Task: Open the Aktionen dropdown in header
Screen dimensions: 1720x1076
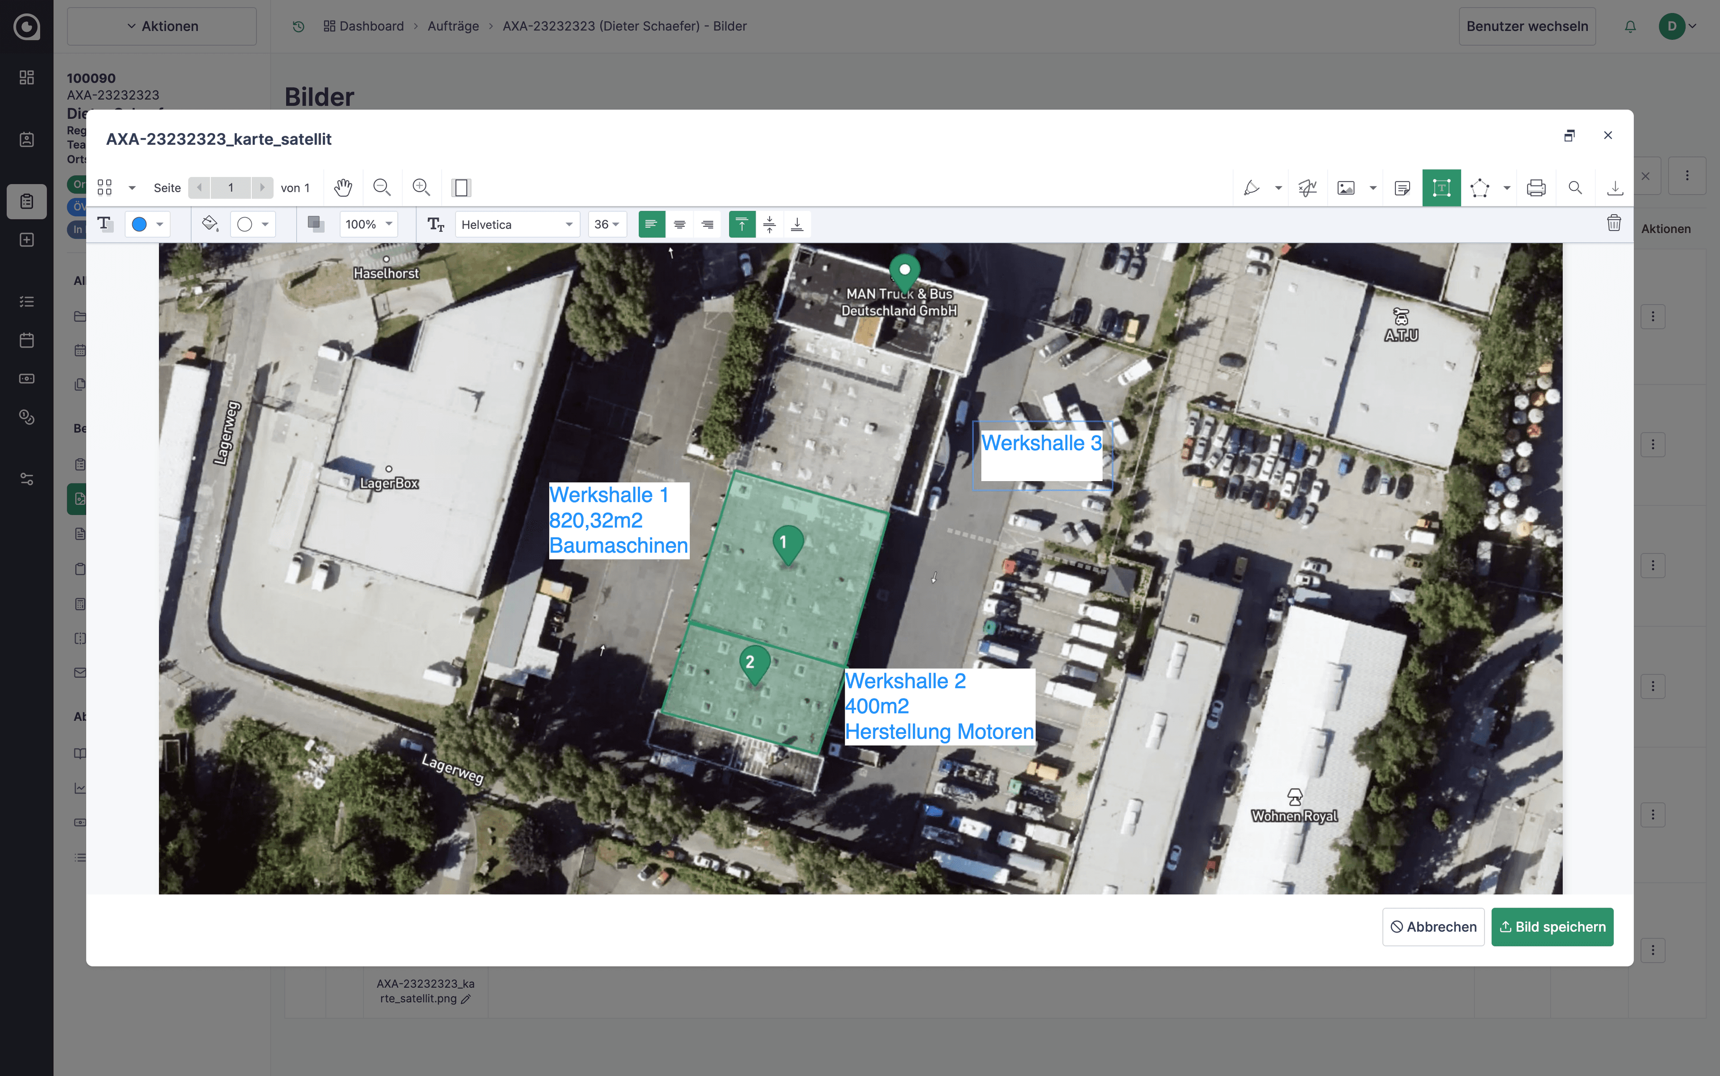Action: click(x=162, y=26)
